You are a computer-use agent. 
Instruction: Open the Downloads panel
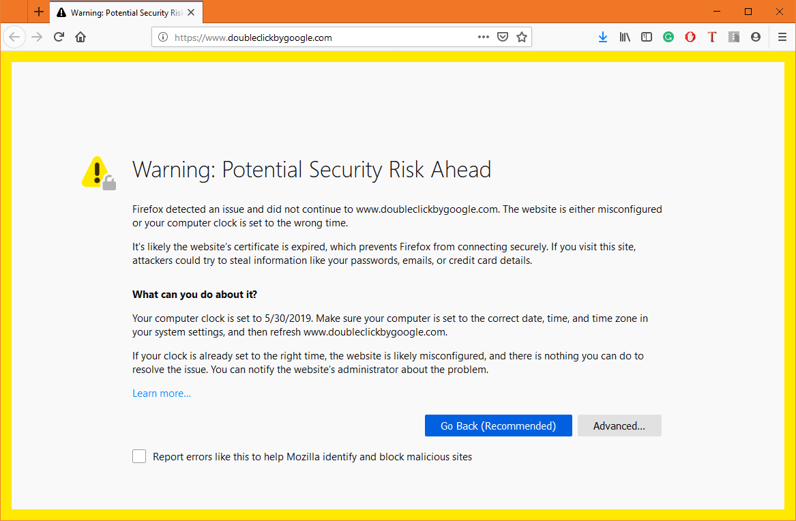(x=602, y=37)
